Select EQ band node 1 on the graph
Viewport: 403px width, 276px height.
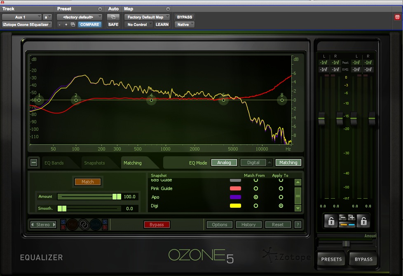pyautogui.click(x=39, y=100)
